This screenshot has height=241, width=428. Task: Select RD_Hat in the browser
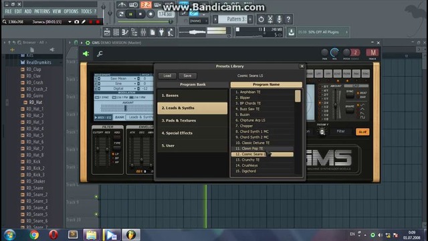tap(35, 102)
